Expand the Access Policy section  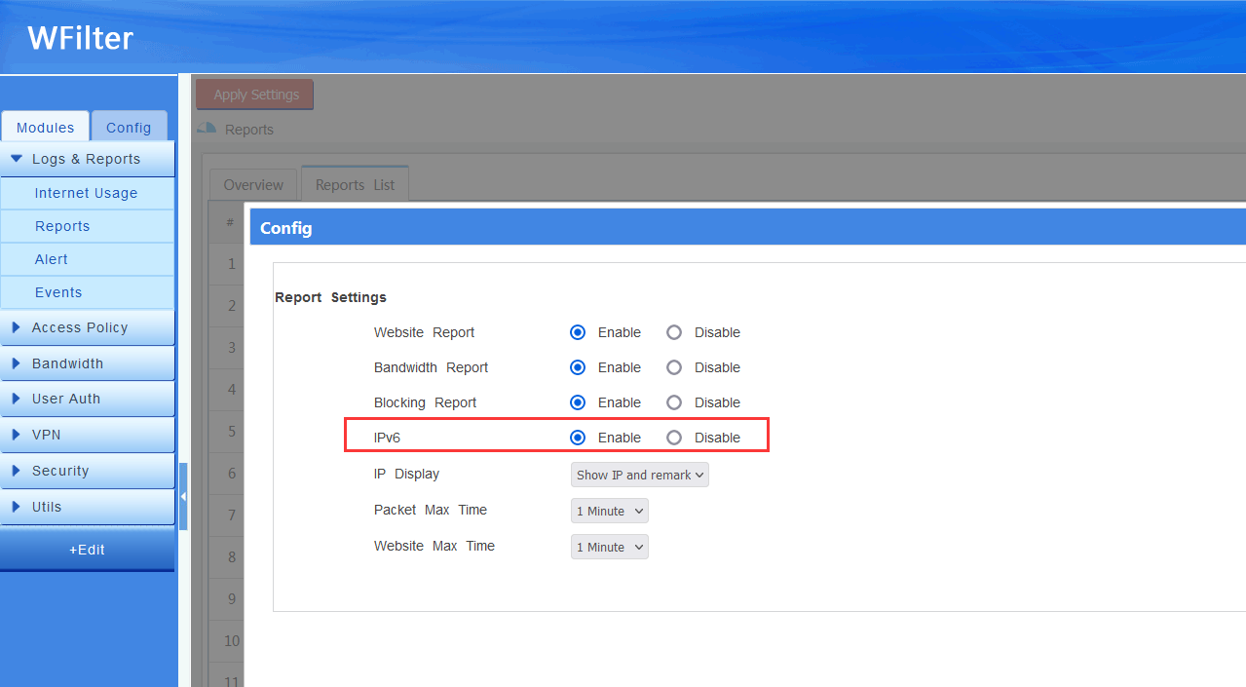88,327
